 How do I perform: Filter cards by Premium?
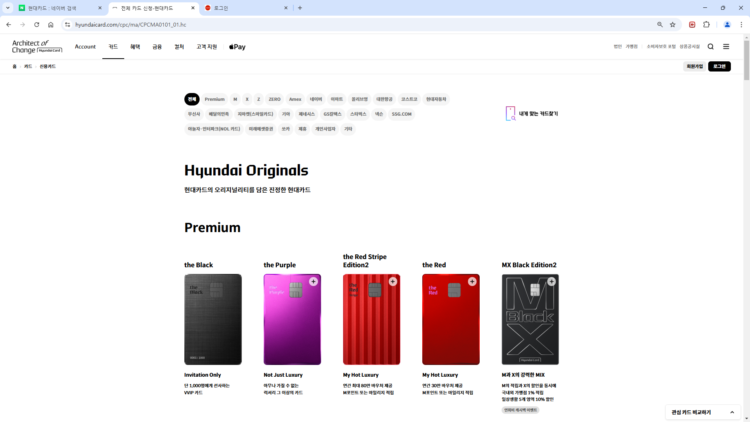coord(214,99)
